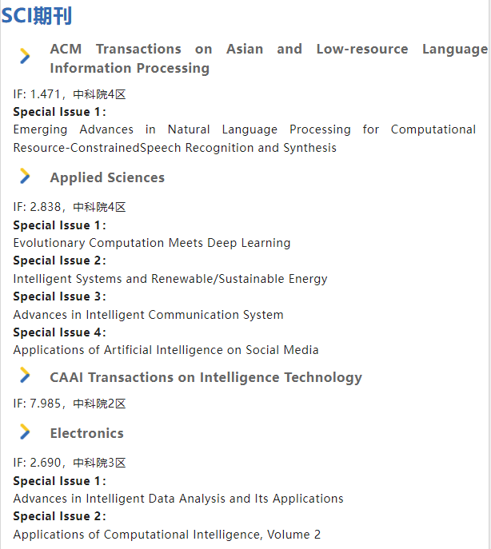Select text 'IF: 2.838，中科院4区'
This screenshot has height=549, width=491.
70,207
